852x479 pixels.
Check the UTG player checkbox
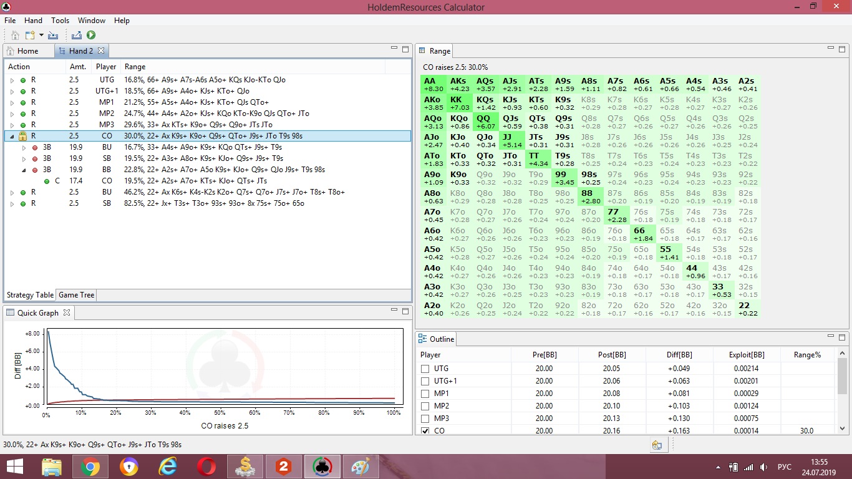point(425,369)
